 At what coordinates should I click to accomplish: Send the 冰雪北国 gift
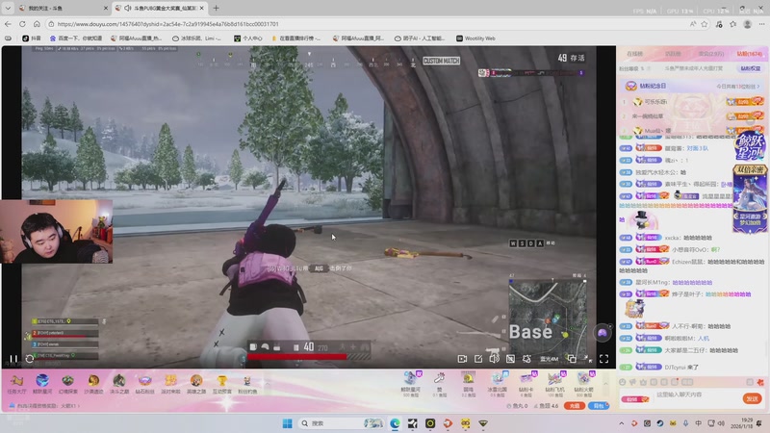pyautogui.click(x=497, y=383)
